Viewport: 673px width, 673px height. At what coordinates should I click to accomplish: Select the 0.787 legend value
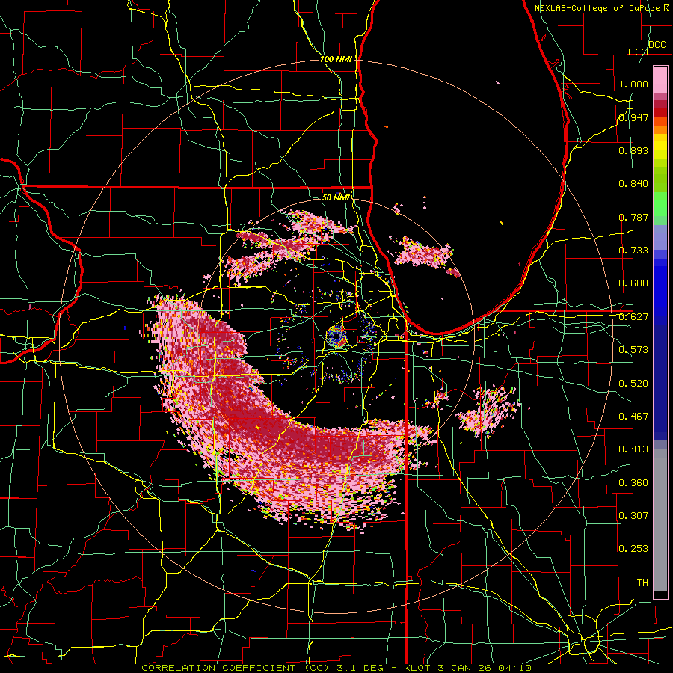[633, 217]
